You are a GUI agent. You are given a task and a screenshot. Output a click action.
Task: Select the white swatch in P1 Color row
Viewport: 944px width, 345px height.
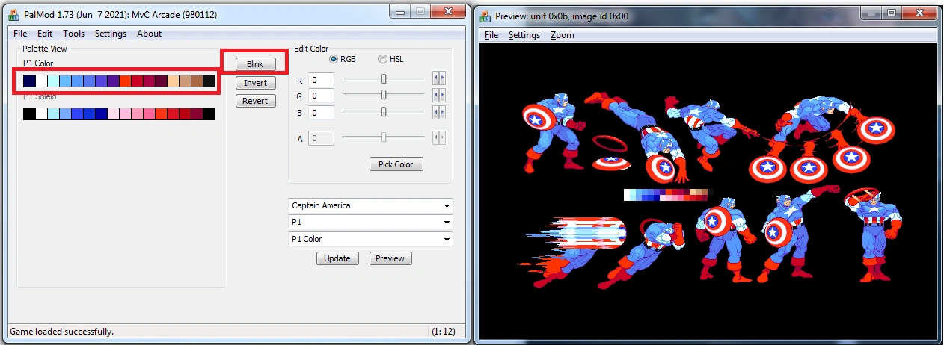pos(41,81)
